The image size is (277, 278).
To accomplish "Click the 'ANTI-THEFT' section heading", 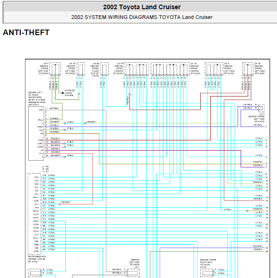I will [x=26, y=32].
